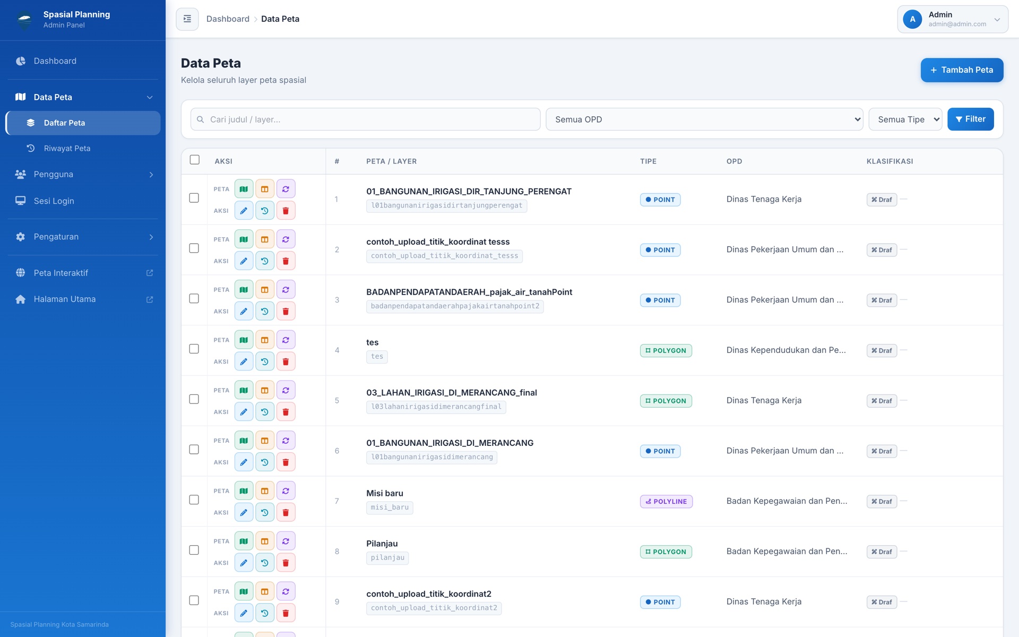Open history icon for 01_BANGUNAN_IRIGASI_DIR_TANJUNG_PERENGAT
Image resolution: width=1019 pixels, height=637 pixels.
click(x=265, y=211)
